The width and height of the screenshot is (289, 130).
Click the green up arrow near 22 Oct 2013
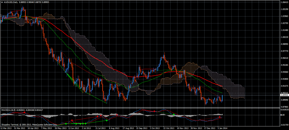(174, 115)
